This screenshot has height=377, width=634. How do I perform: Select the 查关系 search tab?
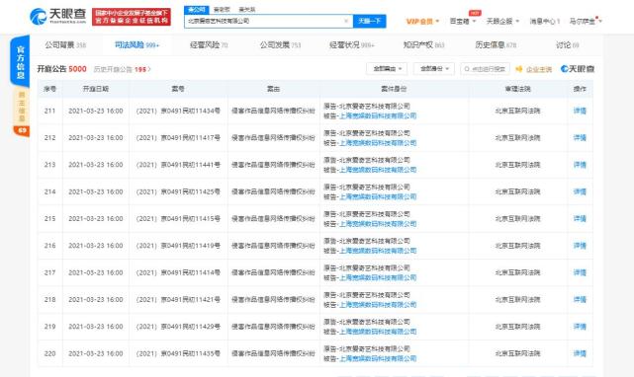pyautogui.click(x=246, y=9)
